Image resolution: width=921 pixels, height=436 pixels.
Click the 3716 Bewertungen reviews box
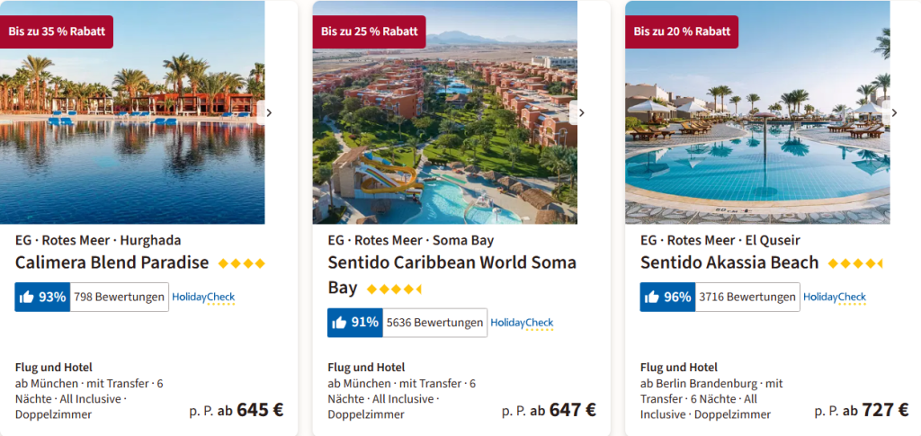click(x=747, y=297)
